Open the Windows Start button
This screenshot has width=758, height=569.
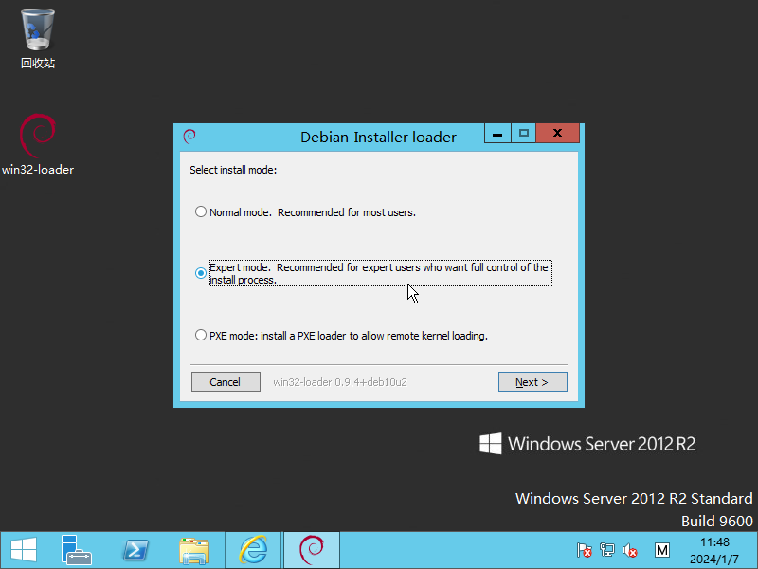coord(23,550)
